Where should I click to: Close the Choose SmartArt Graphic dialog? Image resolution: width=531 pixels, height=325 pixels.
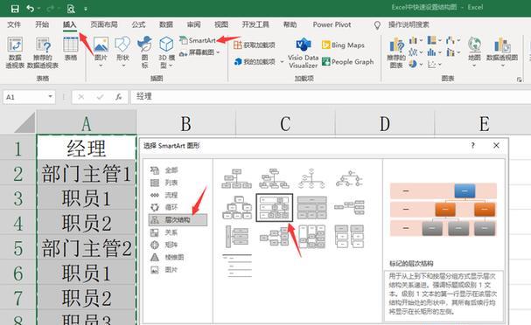pyautogui.click(x=496, y=145)
